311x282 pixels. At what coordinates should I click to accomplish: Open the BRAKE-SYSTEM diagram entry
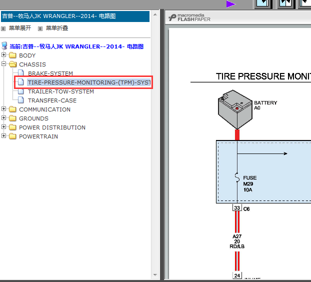pyautogui.click(x=50, y=73)
